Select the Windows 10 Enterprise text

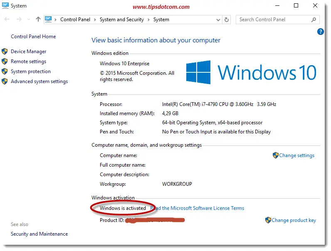125,64
